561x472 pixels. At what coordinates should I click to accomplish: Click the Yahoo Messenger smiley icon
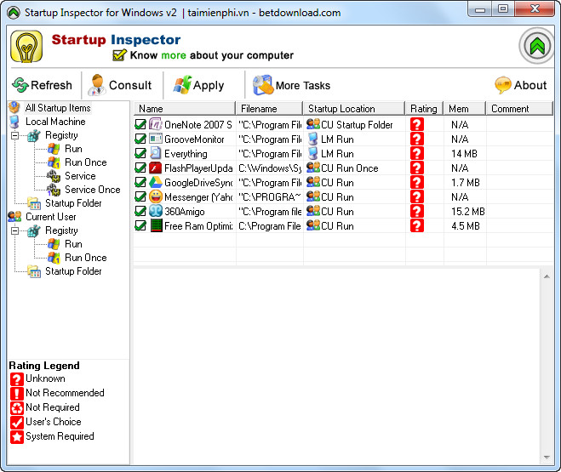tap(155, 196)
